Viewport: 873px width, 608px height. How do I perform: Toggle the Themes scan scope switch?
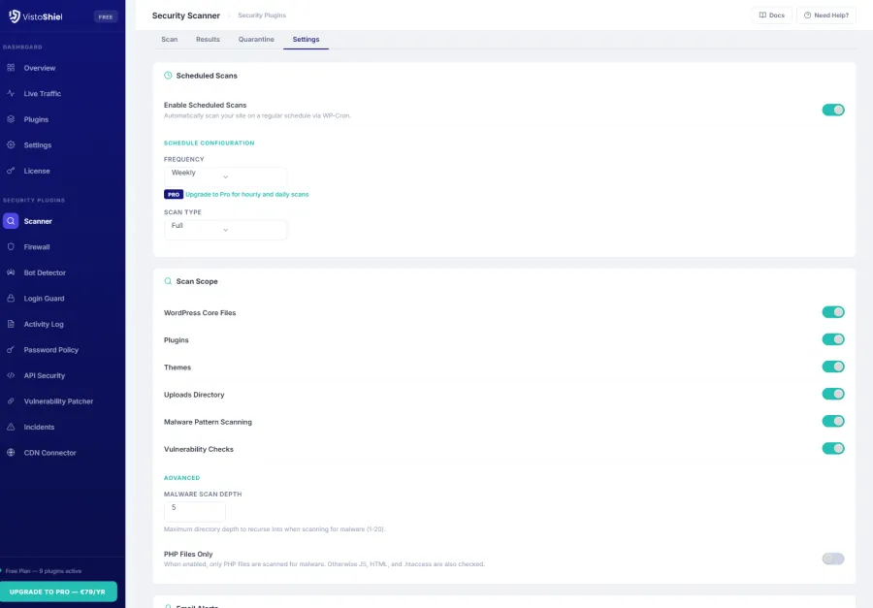833,367
